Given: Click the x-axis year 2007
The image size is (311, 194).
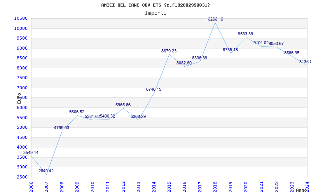Looking at the screenshot, I should click(x=46, y=187).
